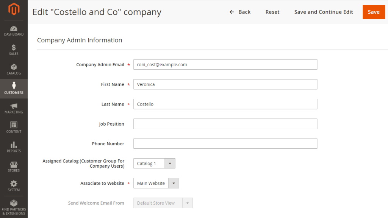This screenshot has height=218, width=388.
Task: Click into the Job Position field
Action: tap(225, 124)
